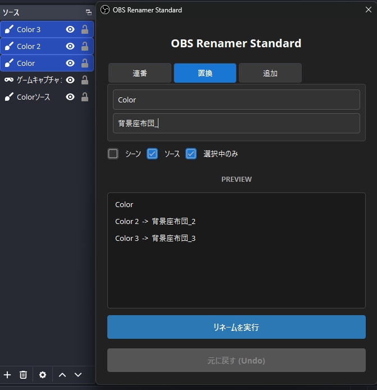Add a new source with plus icon

tap(7, 375)
